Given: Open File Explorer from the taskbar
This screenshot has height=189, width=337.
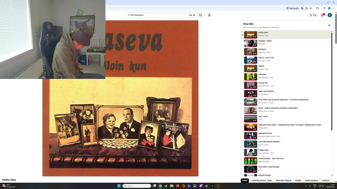Looking at the screenshot, I should [x=172, y=186].
